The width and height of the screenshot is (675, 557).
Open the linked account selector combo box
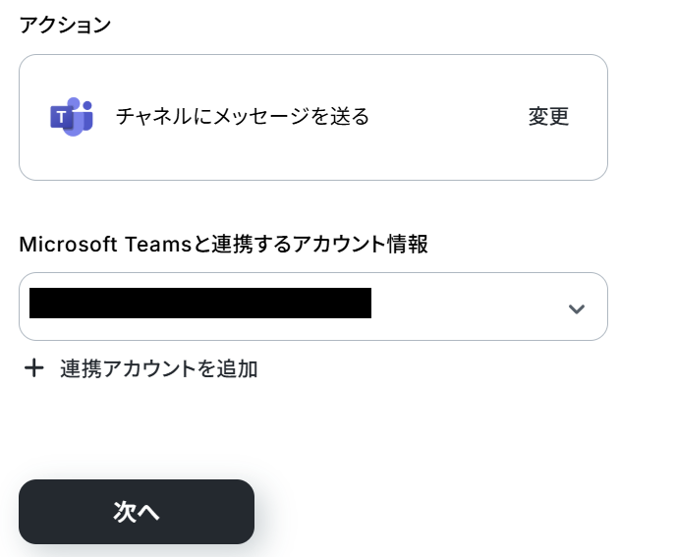tap(313, 306)
